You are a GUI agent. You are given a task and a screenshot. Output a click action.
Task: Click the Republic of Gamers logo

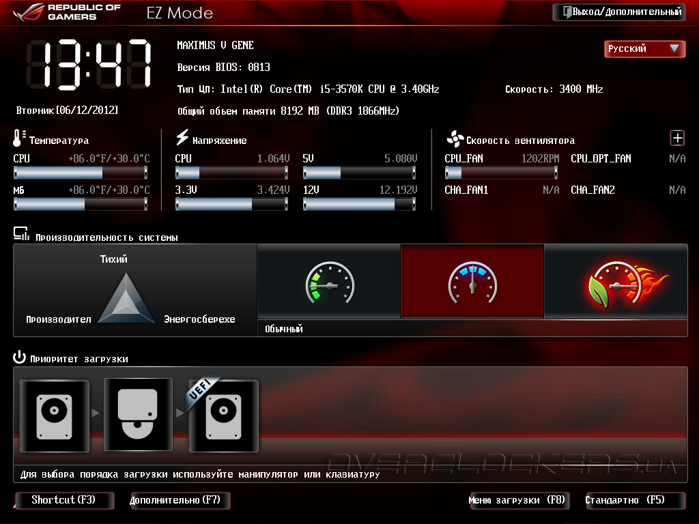[x=67, y=12]
